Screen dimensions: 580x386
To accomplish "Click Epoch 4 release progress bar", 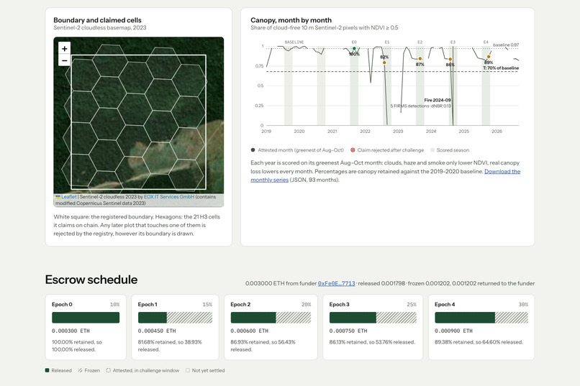I will pos(481,318).
